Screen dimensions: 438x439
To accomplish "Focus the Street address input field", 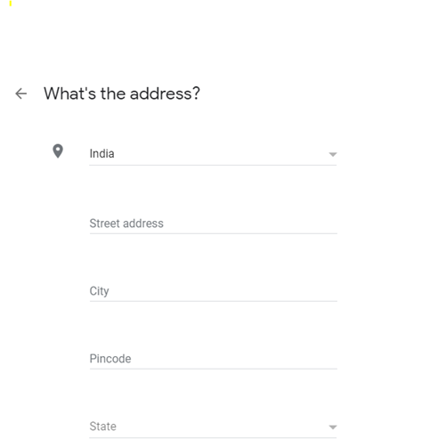I will point(213,224).
